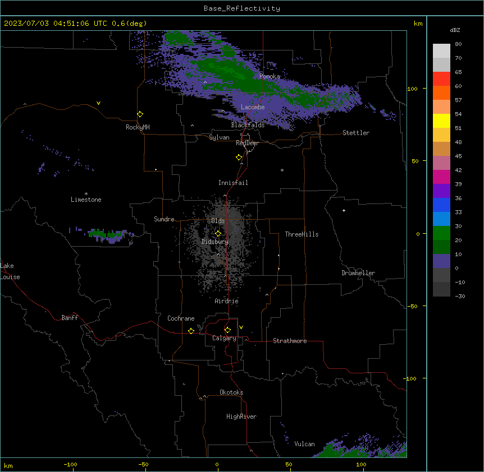Select the magenta swatch between 42 and 39
Image resolution: width=484 pixels, height=472 pixels.
441,177
